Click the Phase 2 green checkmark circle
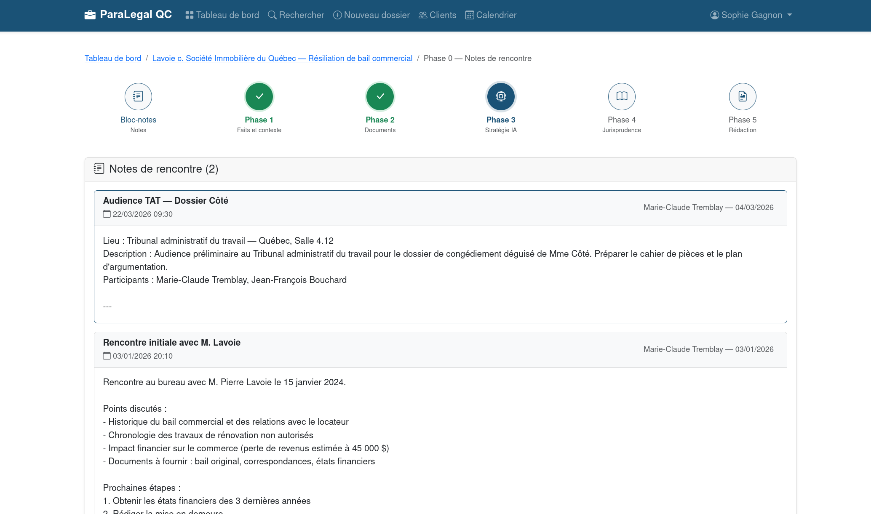This screenshot has width=871, height=514. [x=380, y=96]
